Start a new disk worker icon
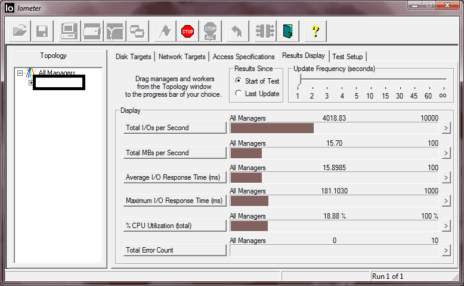This screenshot has width=464, height=286. (x=92, y=31)
